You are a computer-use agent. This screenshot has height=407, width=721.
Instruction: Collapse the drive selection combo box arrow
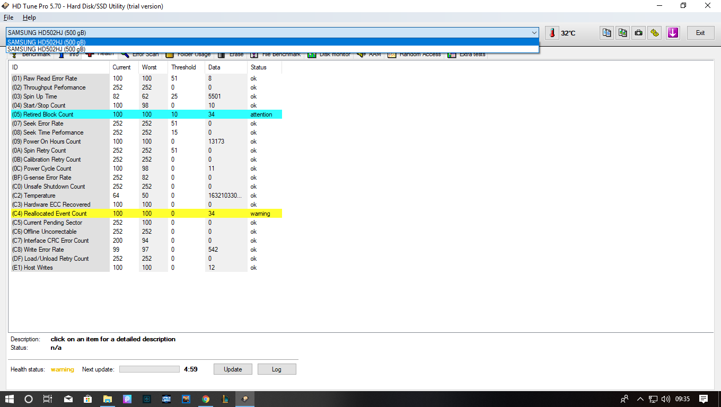[x=534, y=33]
